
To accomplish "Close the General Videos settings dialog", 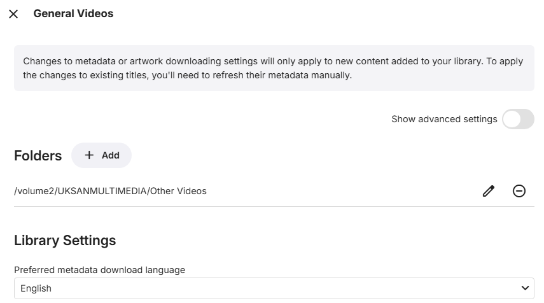I will tap(13, 14).
